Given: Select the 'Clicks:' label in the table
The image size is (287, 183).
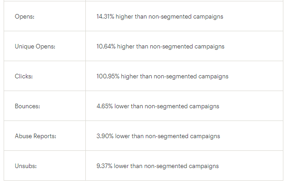Looking at the screenshot, I should [x=24, y=76].
